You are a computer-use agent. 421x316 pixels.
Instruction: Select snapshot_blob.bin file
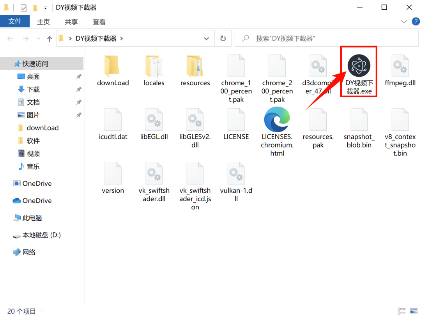pos(359,128)
